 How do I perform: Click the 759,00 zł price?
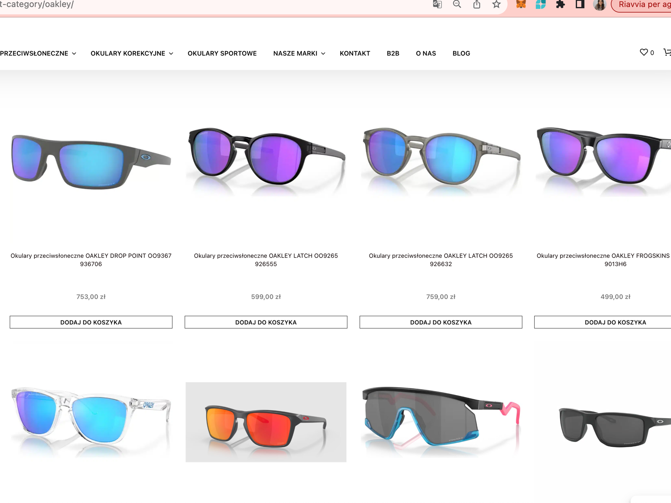pos(441,297)
